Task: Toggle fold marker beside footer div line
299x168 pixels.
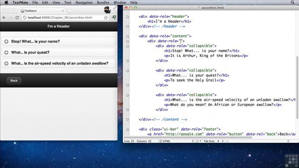Action: coord(128,129)
